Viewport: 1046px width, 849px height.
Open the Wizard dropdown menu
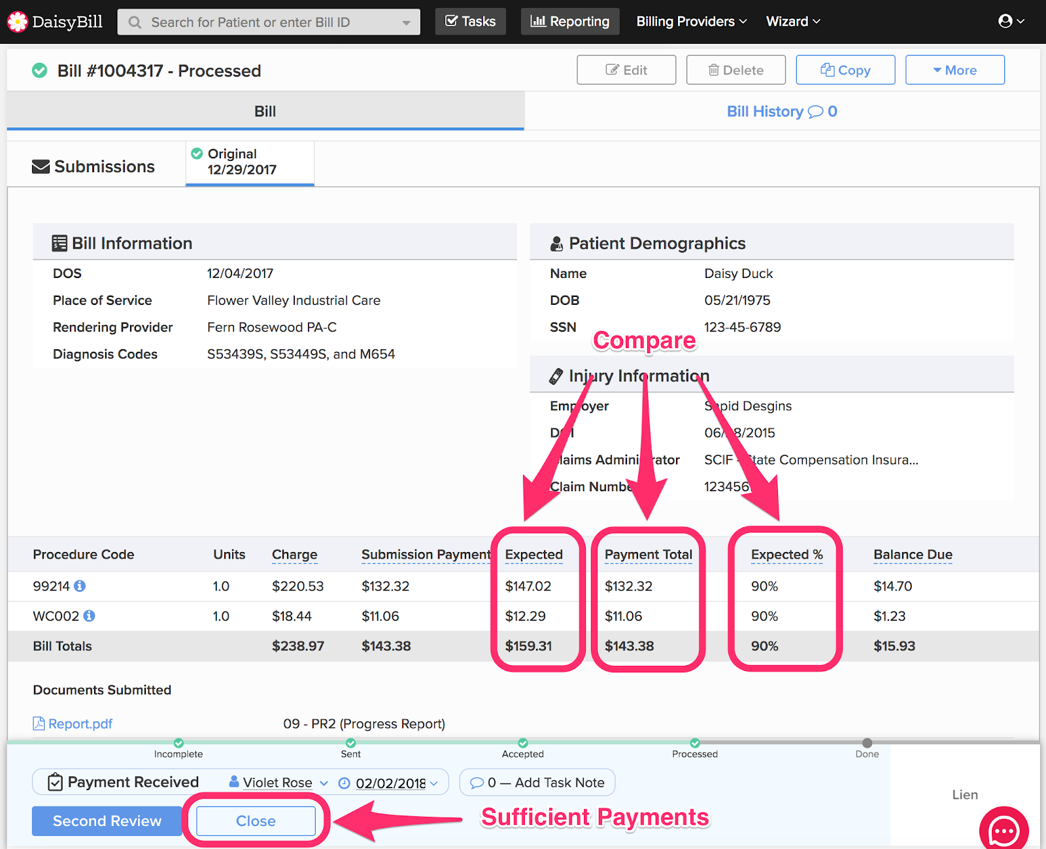coord(793,22)
